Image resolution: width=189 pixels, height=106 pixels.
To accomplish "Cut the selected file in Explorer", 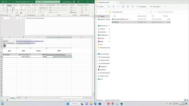I will (x=109, y=6).
